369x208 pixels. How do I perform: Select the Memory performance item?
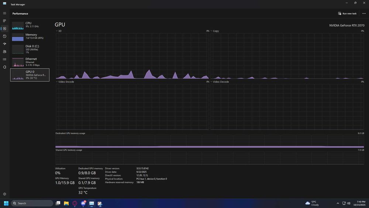pos(30,37)
